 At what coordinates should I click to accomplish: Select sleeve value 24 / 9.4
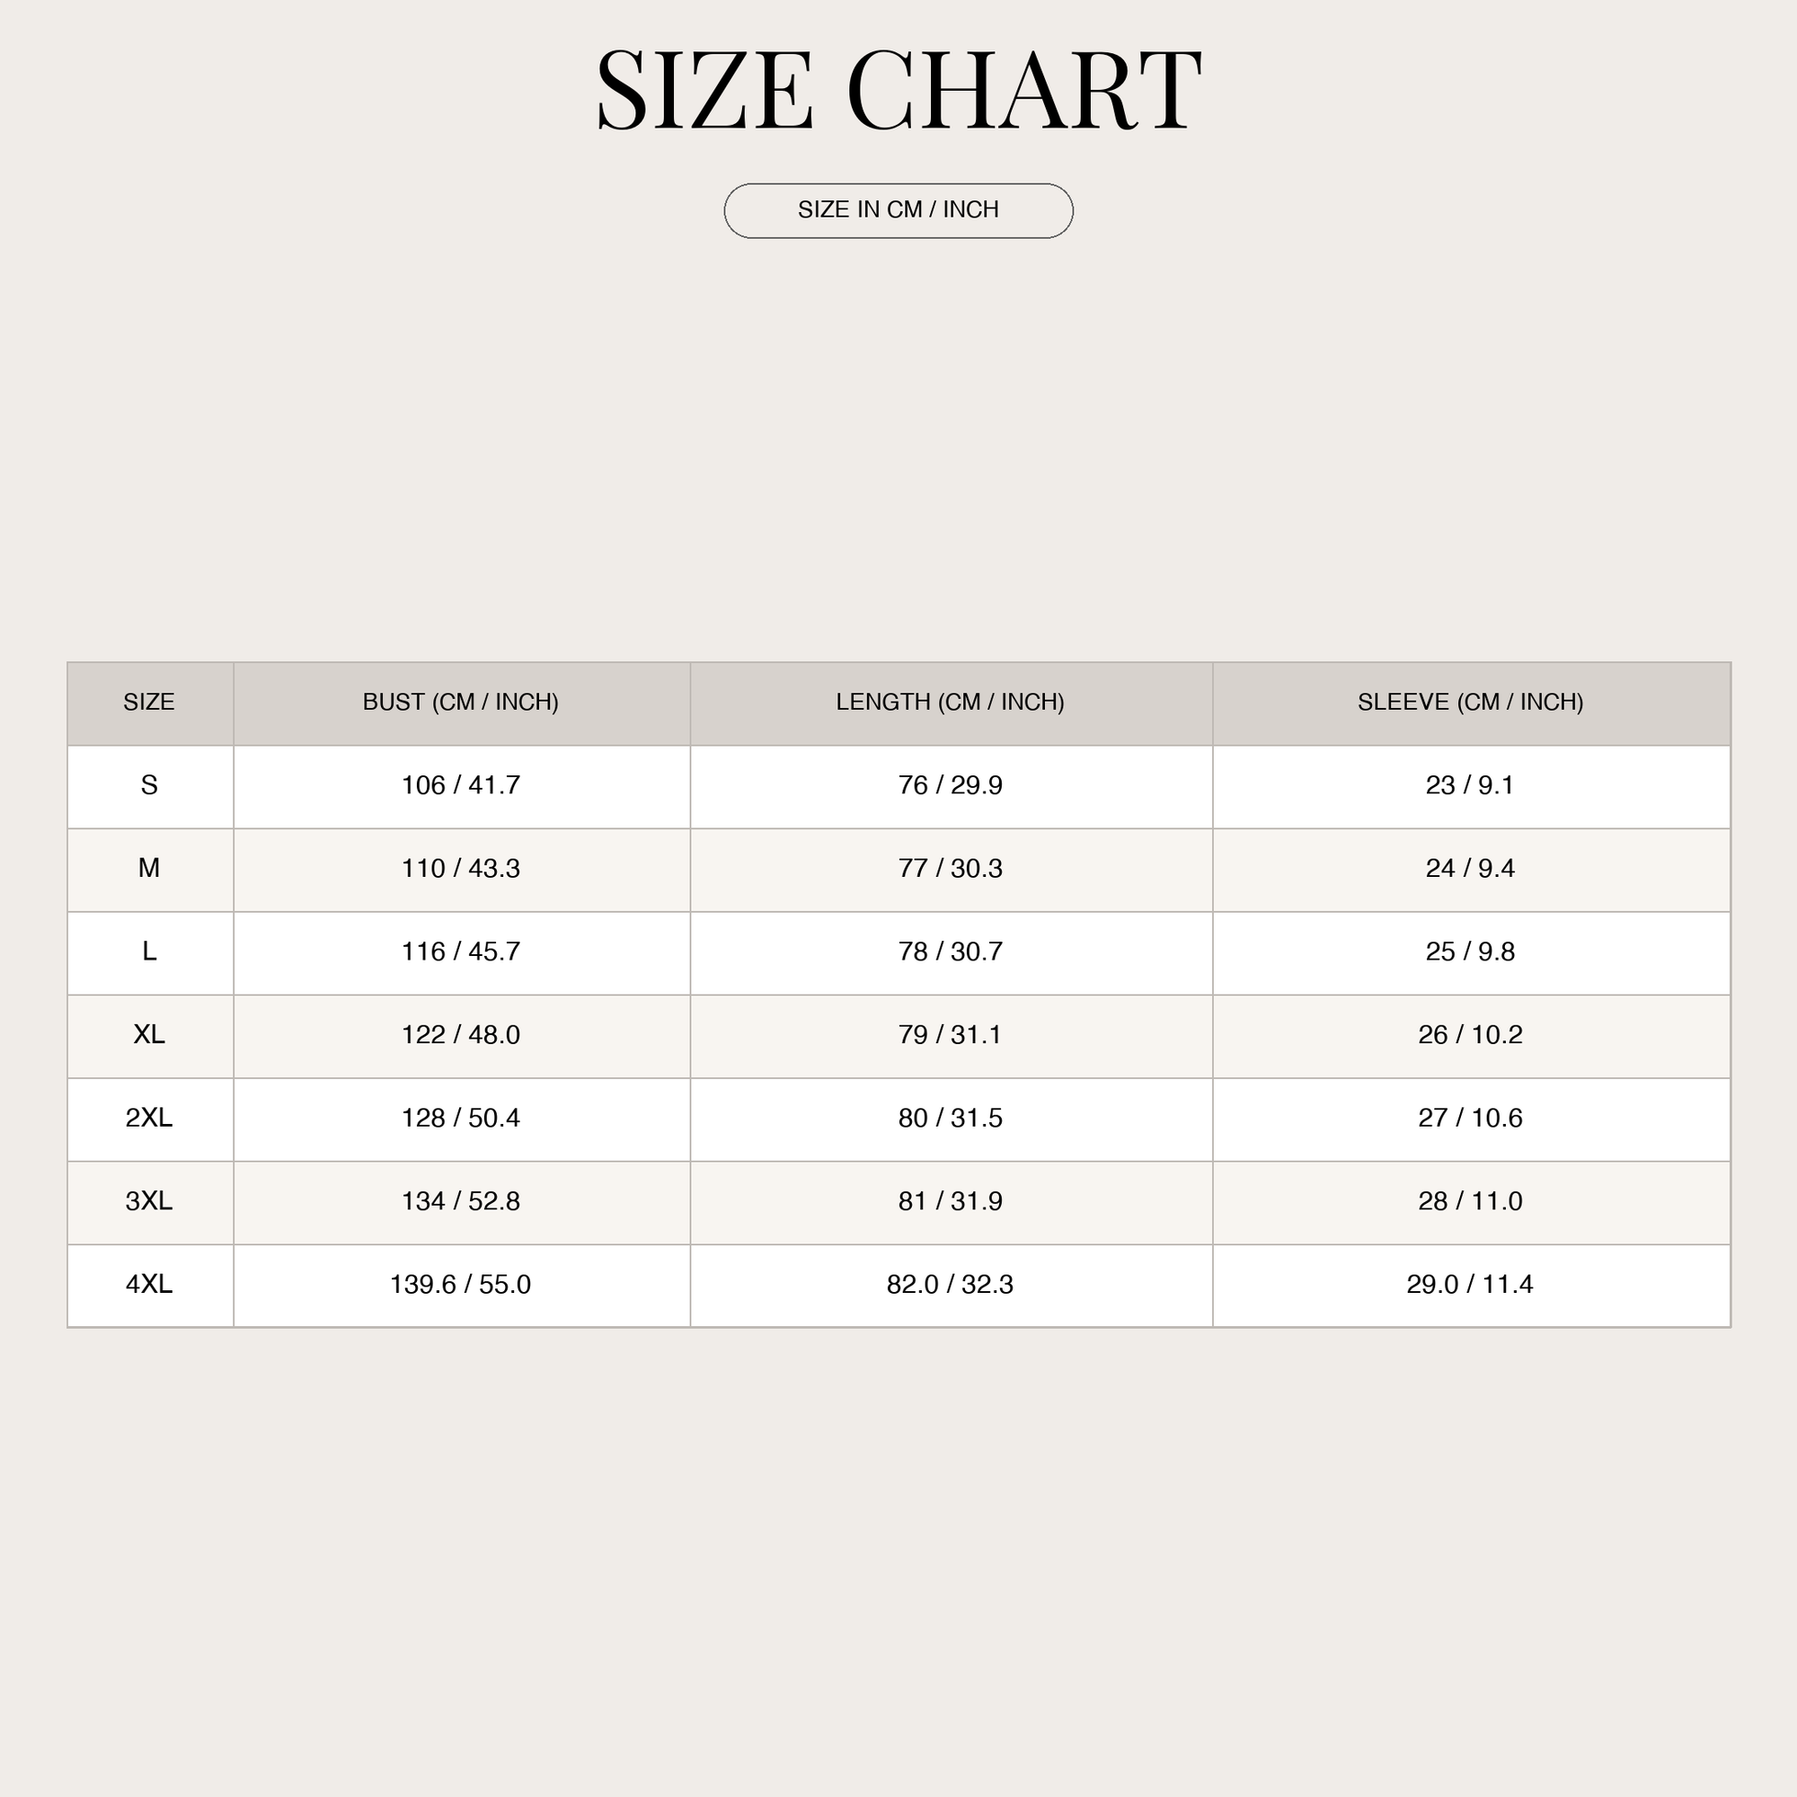pyautogui.click(x=1470, y=869)
